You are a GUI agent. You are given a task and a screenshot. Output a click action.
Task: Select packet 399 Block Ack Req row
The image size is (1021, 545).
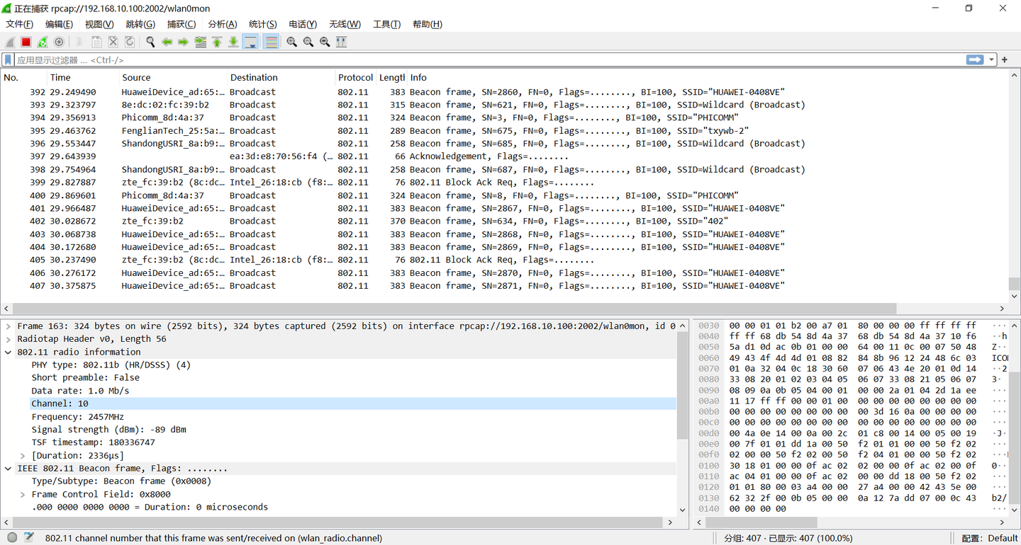(504, 183)
